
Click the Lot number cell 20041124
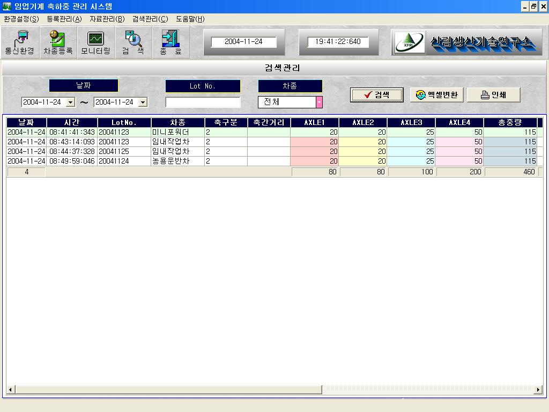point(124,161)
